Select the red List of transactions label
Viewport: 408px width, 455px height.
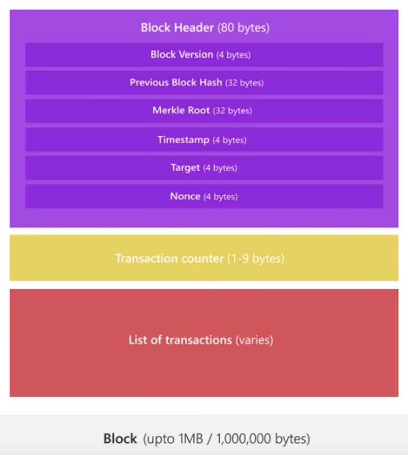pos(180,340)
